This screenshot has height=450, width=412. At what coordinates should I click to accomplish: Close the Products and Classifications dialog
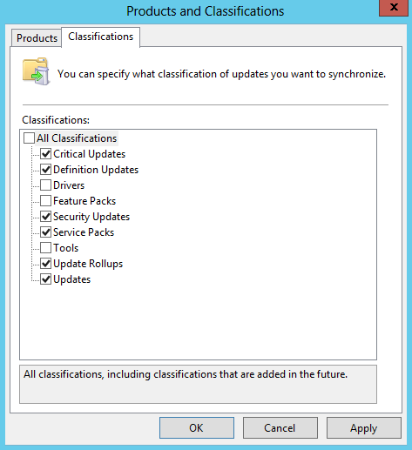[x=394, y=8]
